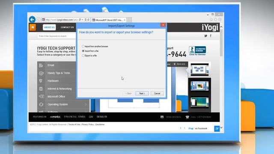Click the keyword search input field

coord(57,36)
